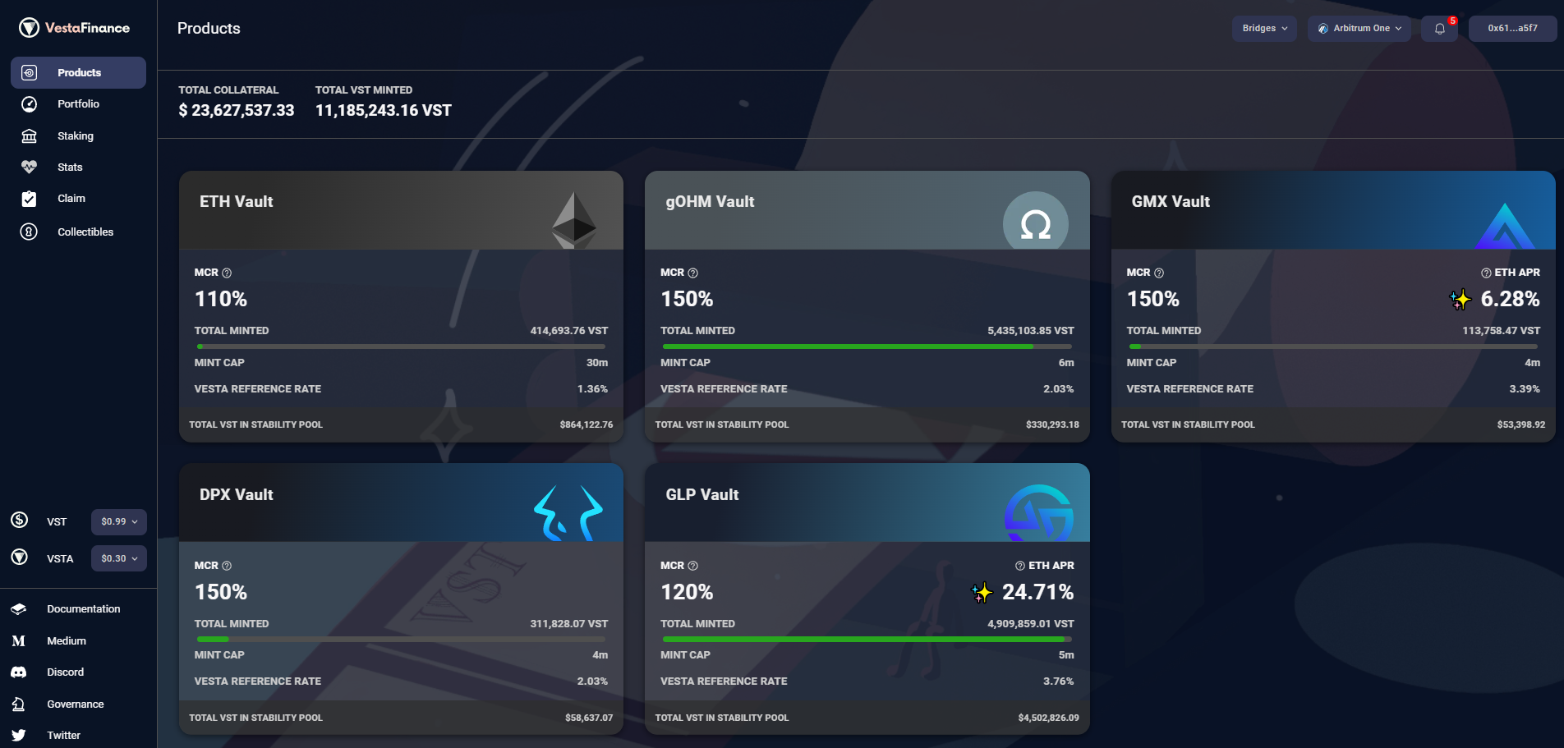The width and height of the screenshot is (1564, 748).
Task: Click the Governance chess knight icon
Action: click(x=19, y=704)
